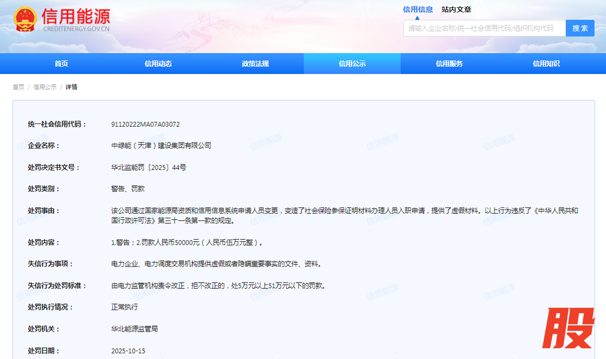The image size is (606, 359).
Task: Click the red 股 watermark icon
Action: 568,329
